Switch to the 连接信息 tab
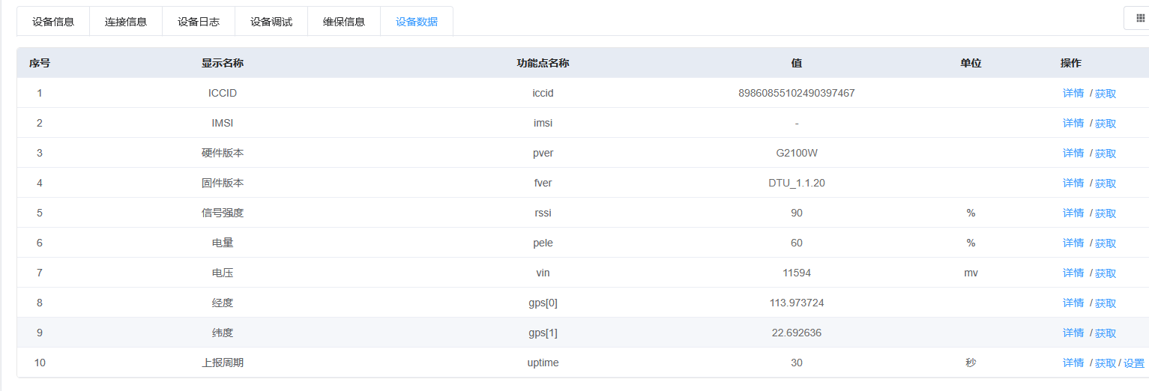Viewport: 1149px width, 391px height. pyautogui.click(x=126, y=22)
